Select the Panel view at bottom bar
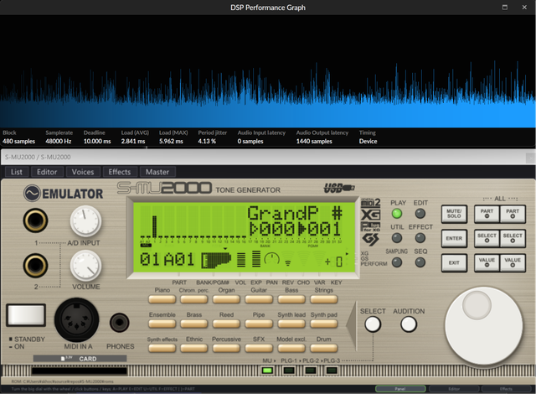 click(400, 389)
